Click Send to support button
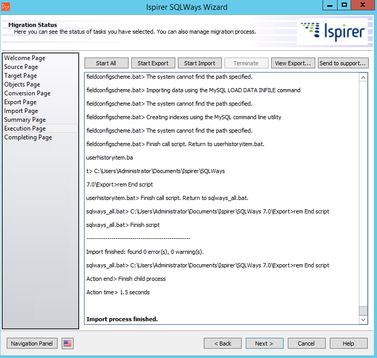Screen dimensions: 377x358 point(343,63)
